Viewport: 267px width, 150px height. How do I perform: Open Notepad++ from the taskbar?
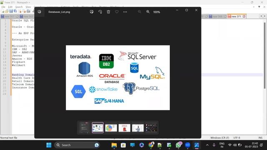pos(160,145)
